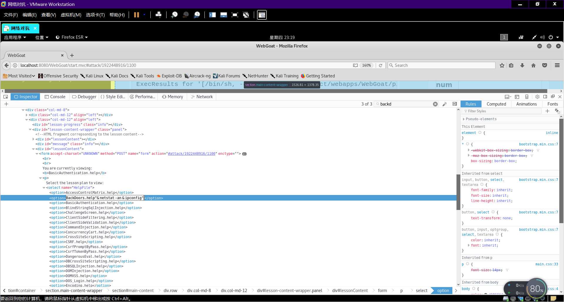The width and height of the screenshot is (564, 302).
Task: Toggle highlighter on button, select rule
Action: click(x=493, y=212)
